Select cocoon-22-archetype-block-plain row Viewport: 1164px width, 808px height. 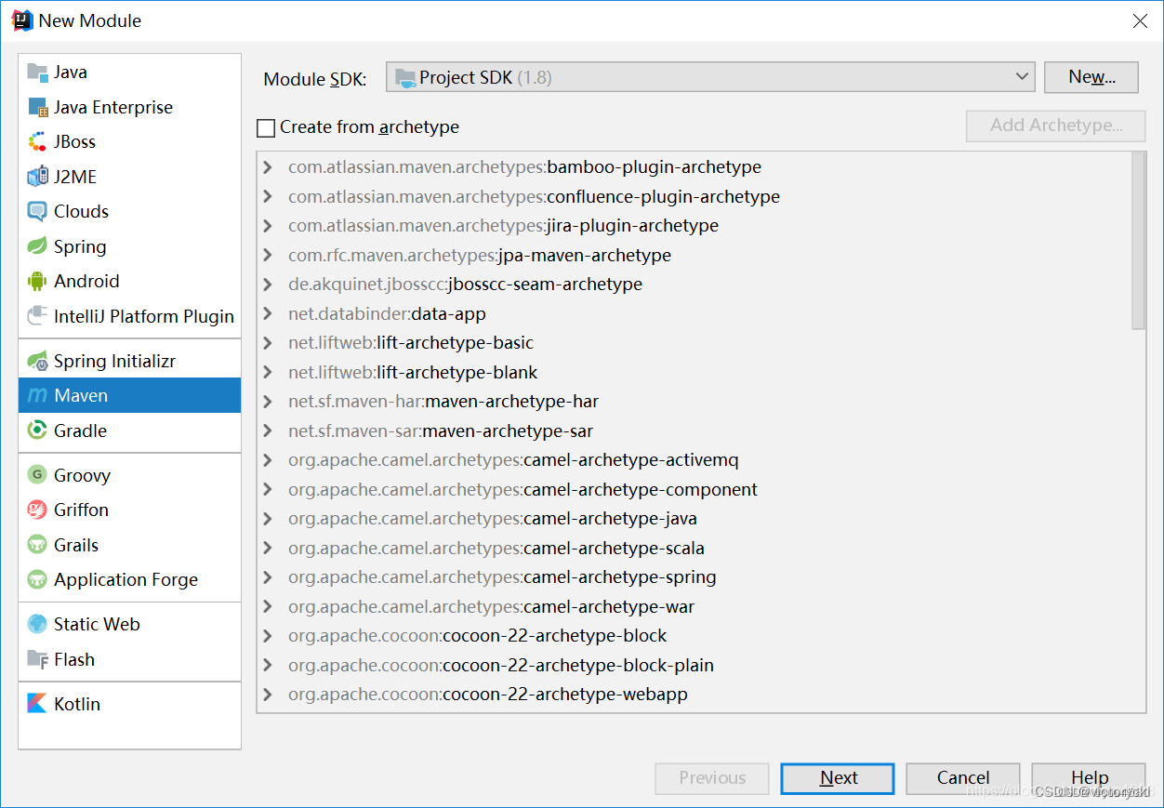(694, 665)
